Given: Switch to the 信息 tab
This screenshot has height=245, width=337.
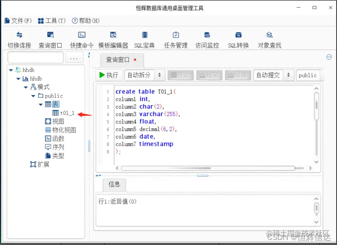Looking at the screenshot, I should [x=114, y=185].
